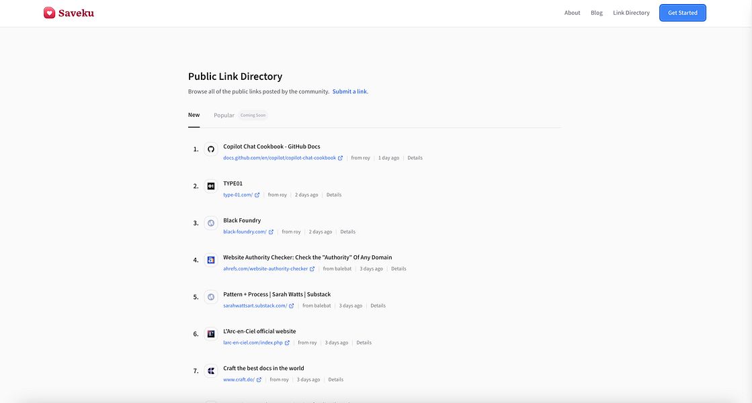This screenshot has height=403, width=752.
Task: Switch to the Popular tab
Action: pyautogui.click(x=224, y=115)
